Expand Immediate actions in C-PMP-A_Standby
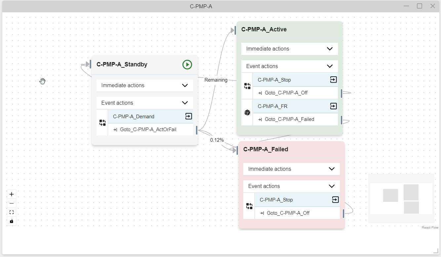The image size is (441, 257). 145,85
